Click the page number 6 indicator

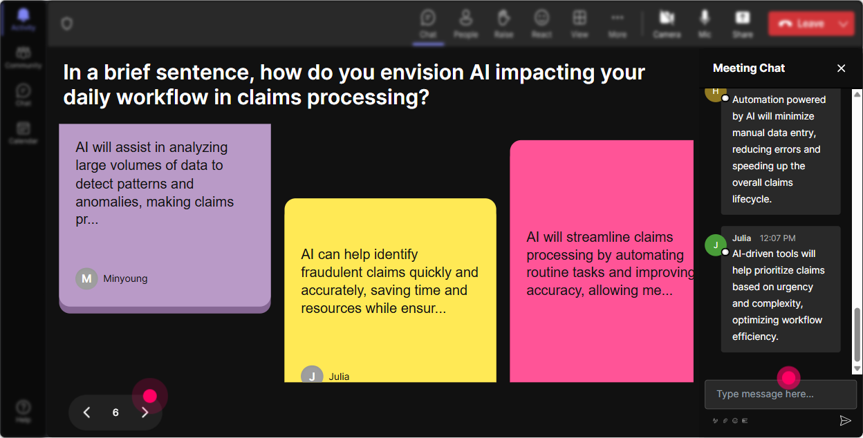point(115,412)
